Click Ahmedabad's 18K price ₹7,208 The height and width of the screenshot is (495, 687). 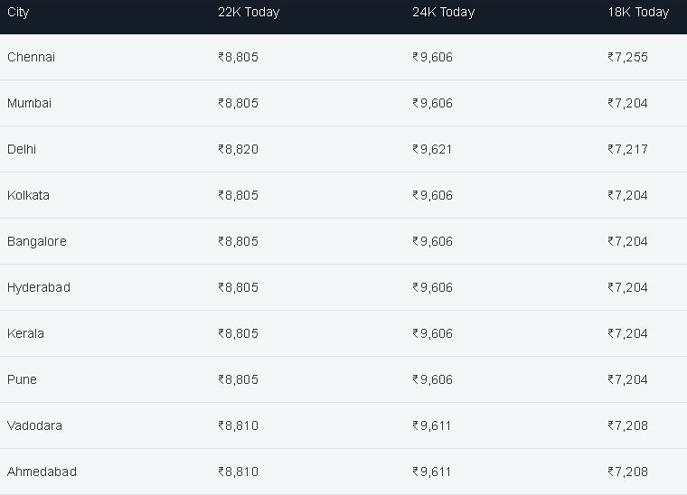pos(628,472)
